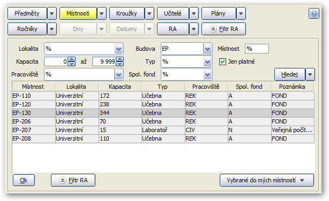329x201 pixels.
Task: Sort by the Lokalita column header
Action: 77,87
